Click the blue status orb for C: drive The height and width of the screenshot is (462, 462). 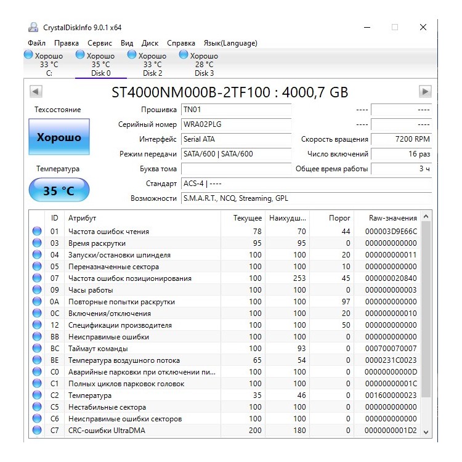(28, 54)
